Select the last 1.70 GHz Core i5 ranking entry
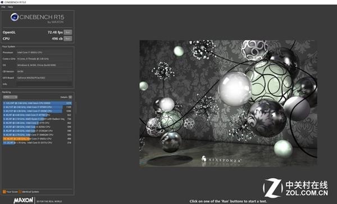The width and height of the screenshot is (337, 204). pyautogui.click(x=37, y=143)
